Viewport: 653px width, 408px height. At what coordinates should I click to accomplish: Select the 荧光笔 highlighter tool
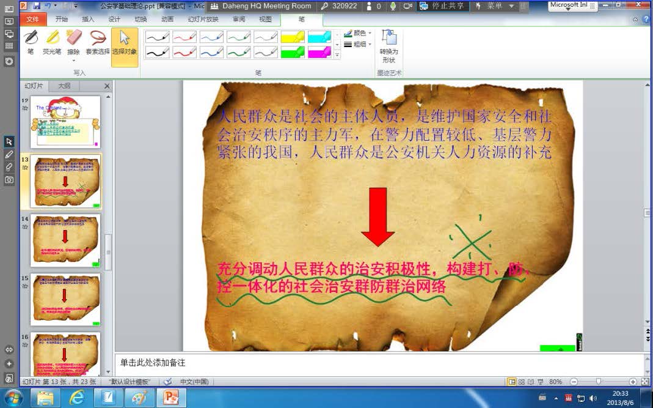click(x=52, y=42)
